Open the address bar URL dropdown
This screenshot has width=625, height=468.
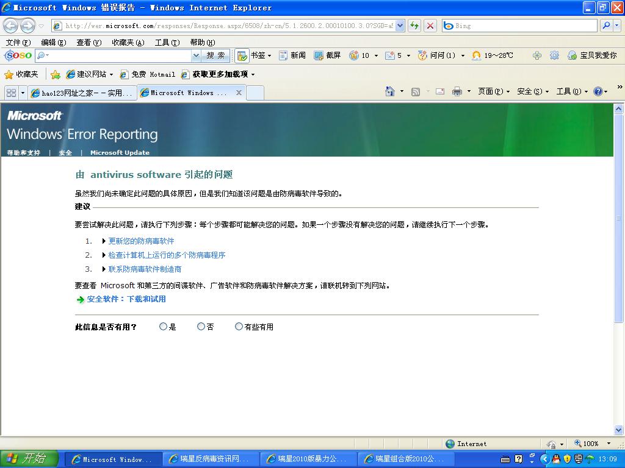400,26
